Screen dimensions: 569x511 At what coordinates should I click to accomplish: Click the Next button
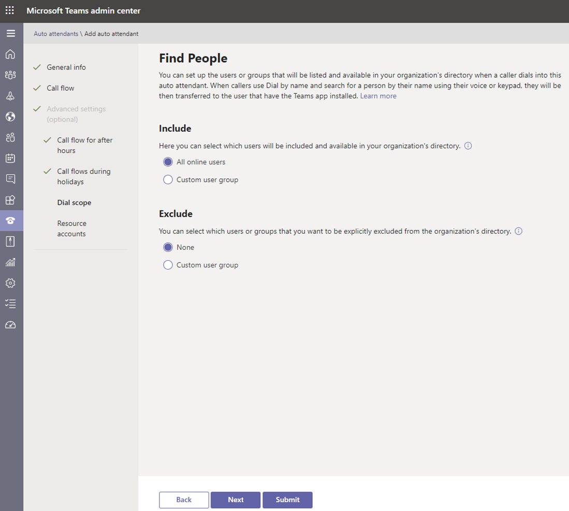[x=236, y=500]
